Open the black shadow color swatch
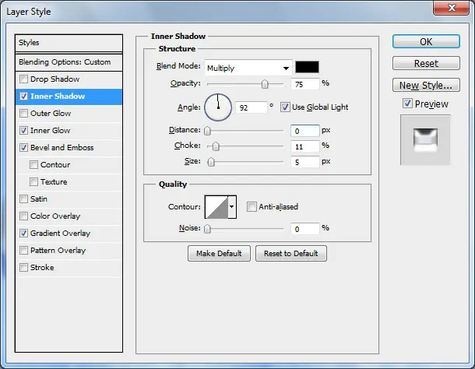Viewport: 475px width, 369px height. (307, 67)
